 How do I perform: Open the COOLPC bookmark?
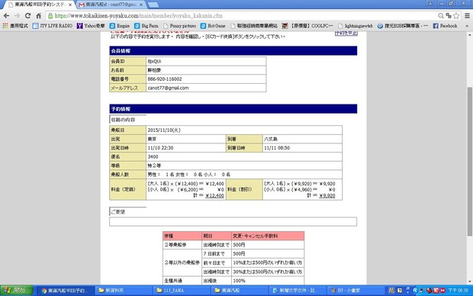[x=307, y=26]
